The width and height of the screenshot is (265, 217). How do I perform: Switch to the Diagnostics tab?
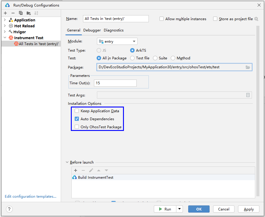(114, 30)
